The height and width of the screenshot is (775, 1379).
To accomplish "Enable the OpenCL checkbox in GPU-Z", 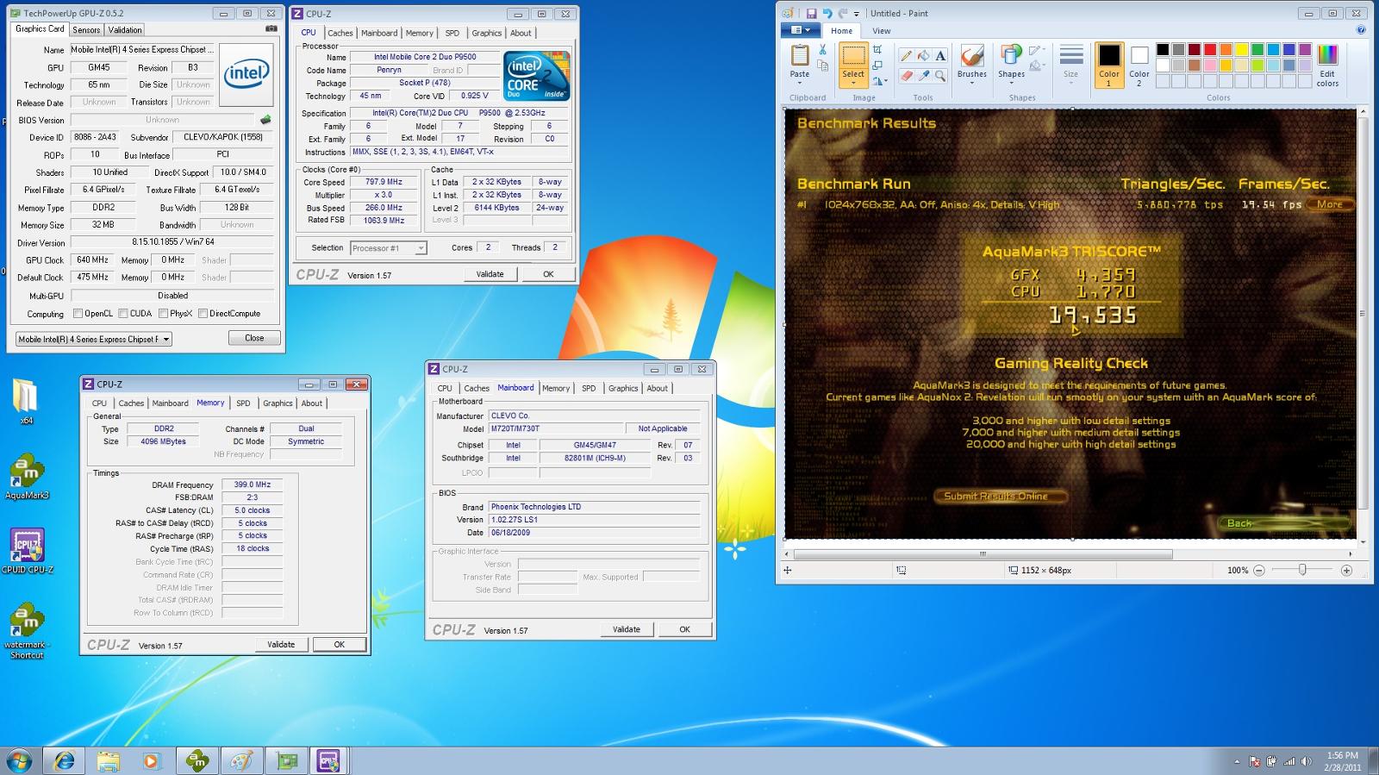I will point(78,314).
